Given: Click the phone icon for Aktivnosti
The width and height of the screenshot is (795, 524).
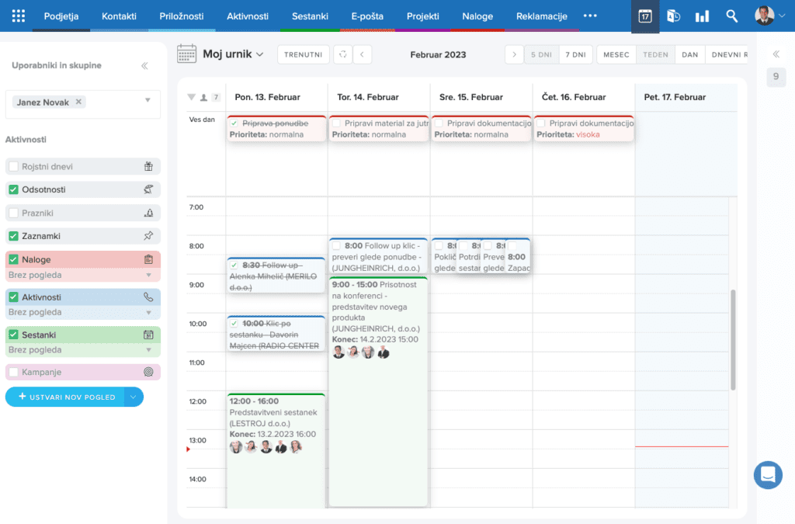Looking at the screenshot, I should [x=148, y=297].
